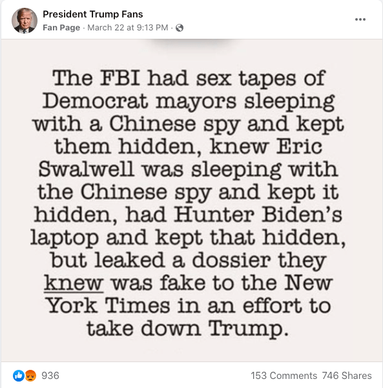Open the March 22 at 9:13 PM timestamp
Screen dimensions: 383x388
[x=127, y=27]
